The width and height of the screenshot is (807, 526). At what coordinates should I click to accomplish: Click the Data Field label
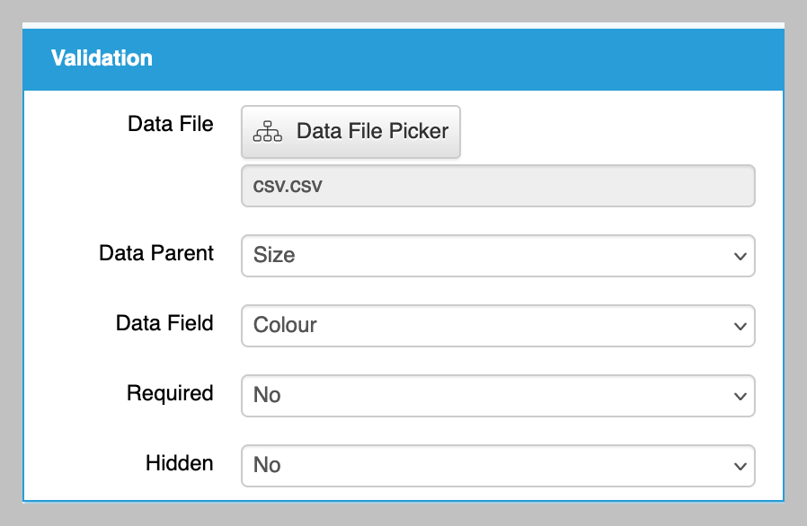coord(164,324)
